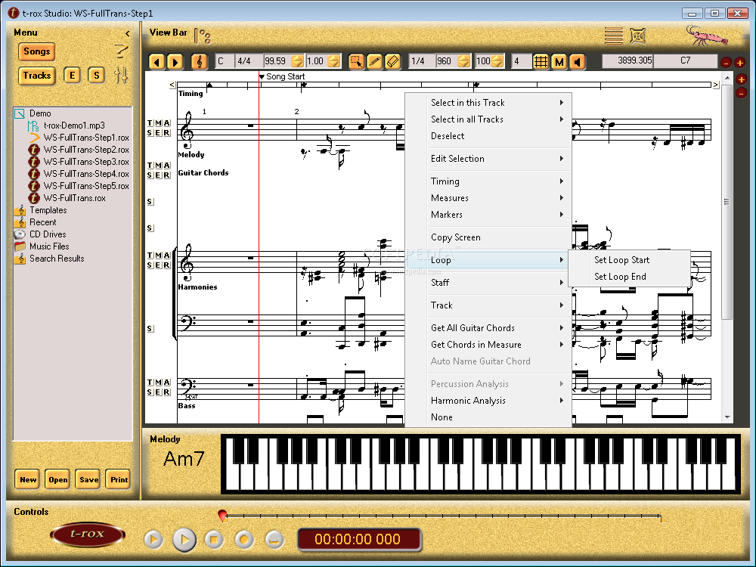The height and width of the screenshot is (567, 756).
Task: Click the New button
Action: click(x=27, y=480)
